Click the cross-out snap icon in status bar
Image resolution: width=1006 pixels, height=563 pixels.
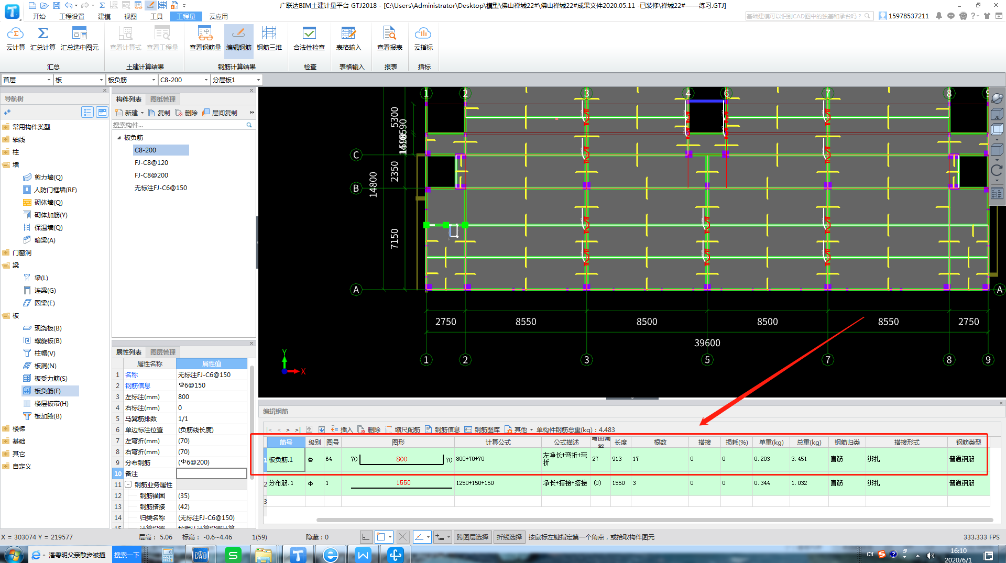click(x=402, y=537)
